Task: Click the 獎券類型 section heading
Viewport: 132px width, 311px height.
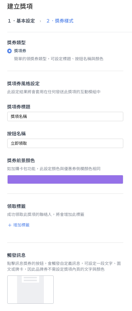Action: (x=16, y=42)
